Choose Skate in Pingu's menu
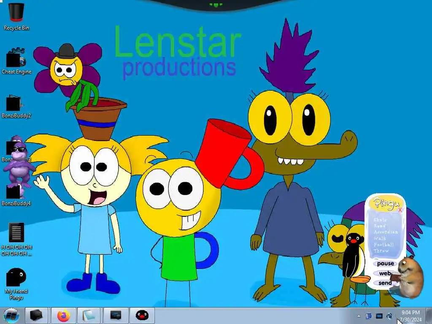 [380, 220]
